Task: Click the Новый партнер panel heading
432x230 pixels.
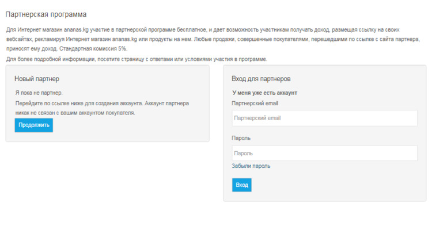Action: tap(37, 79)
